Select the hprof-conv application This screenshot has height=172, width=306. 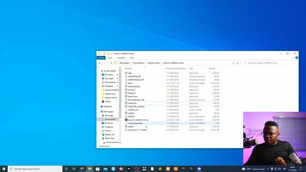133,97
